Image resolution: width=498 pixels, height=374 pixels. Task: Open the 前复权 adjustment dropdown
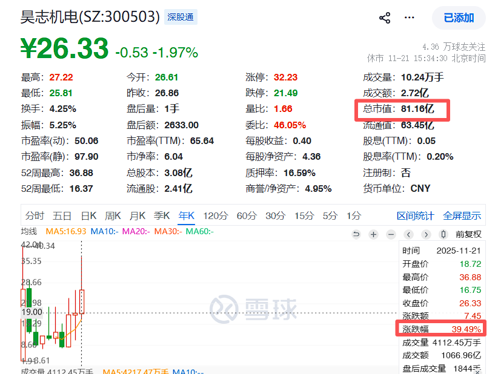point(468,234)
